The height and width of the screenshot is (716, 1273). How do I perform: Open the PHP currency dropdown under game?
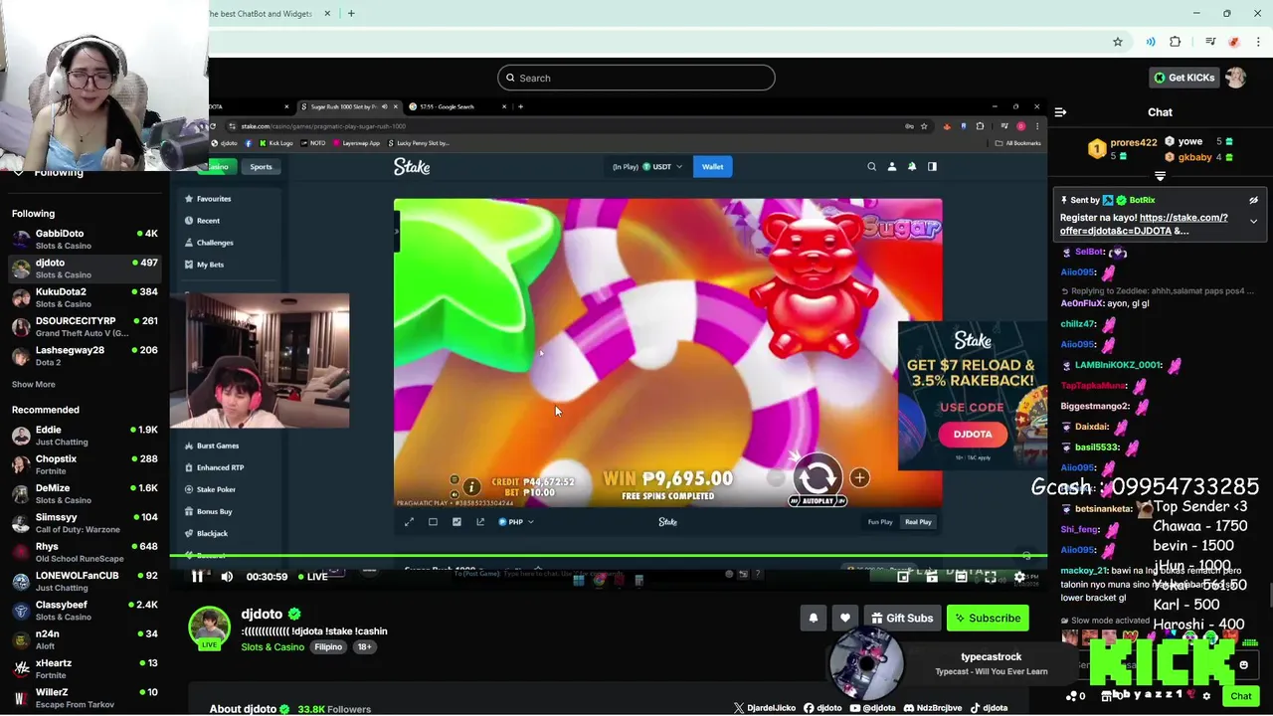point(516,522)
